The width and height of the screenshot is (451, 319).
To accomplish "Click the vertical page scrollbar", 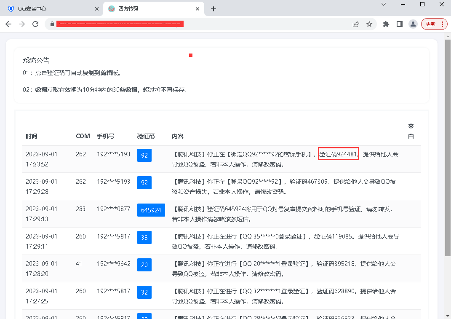I will point(448,147).
